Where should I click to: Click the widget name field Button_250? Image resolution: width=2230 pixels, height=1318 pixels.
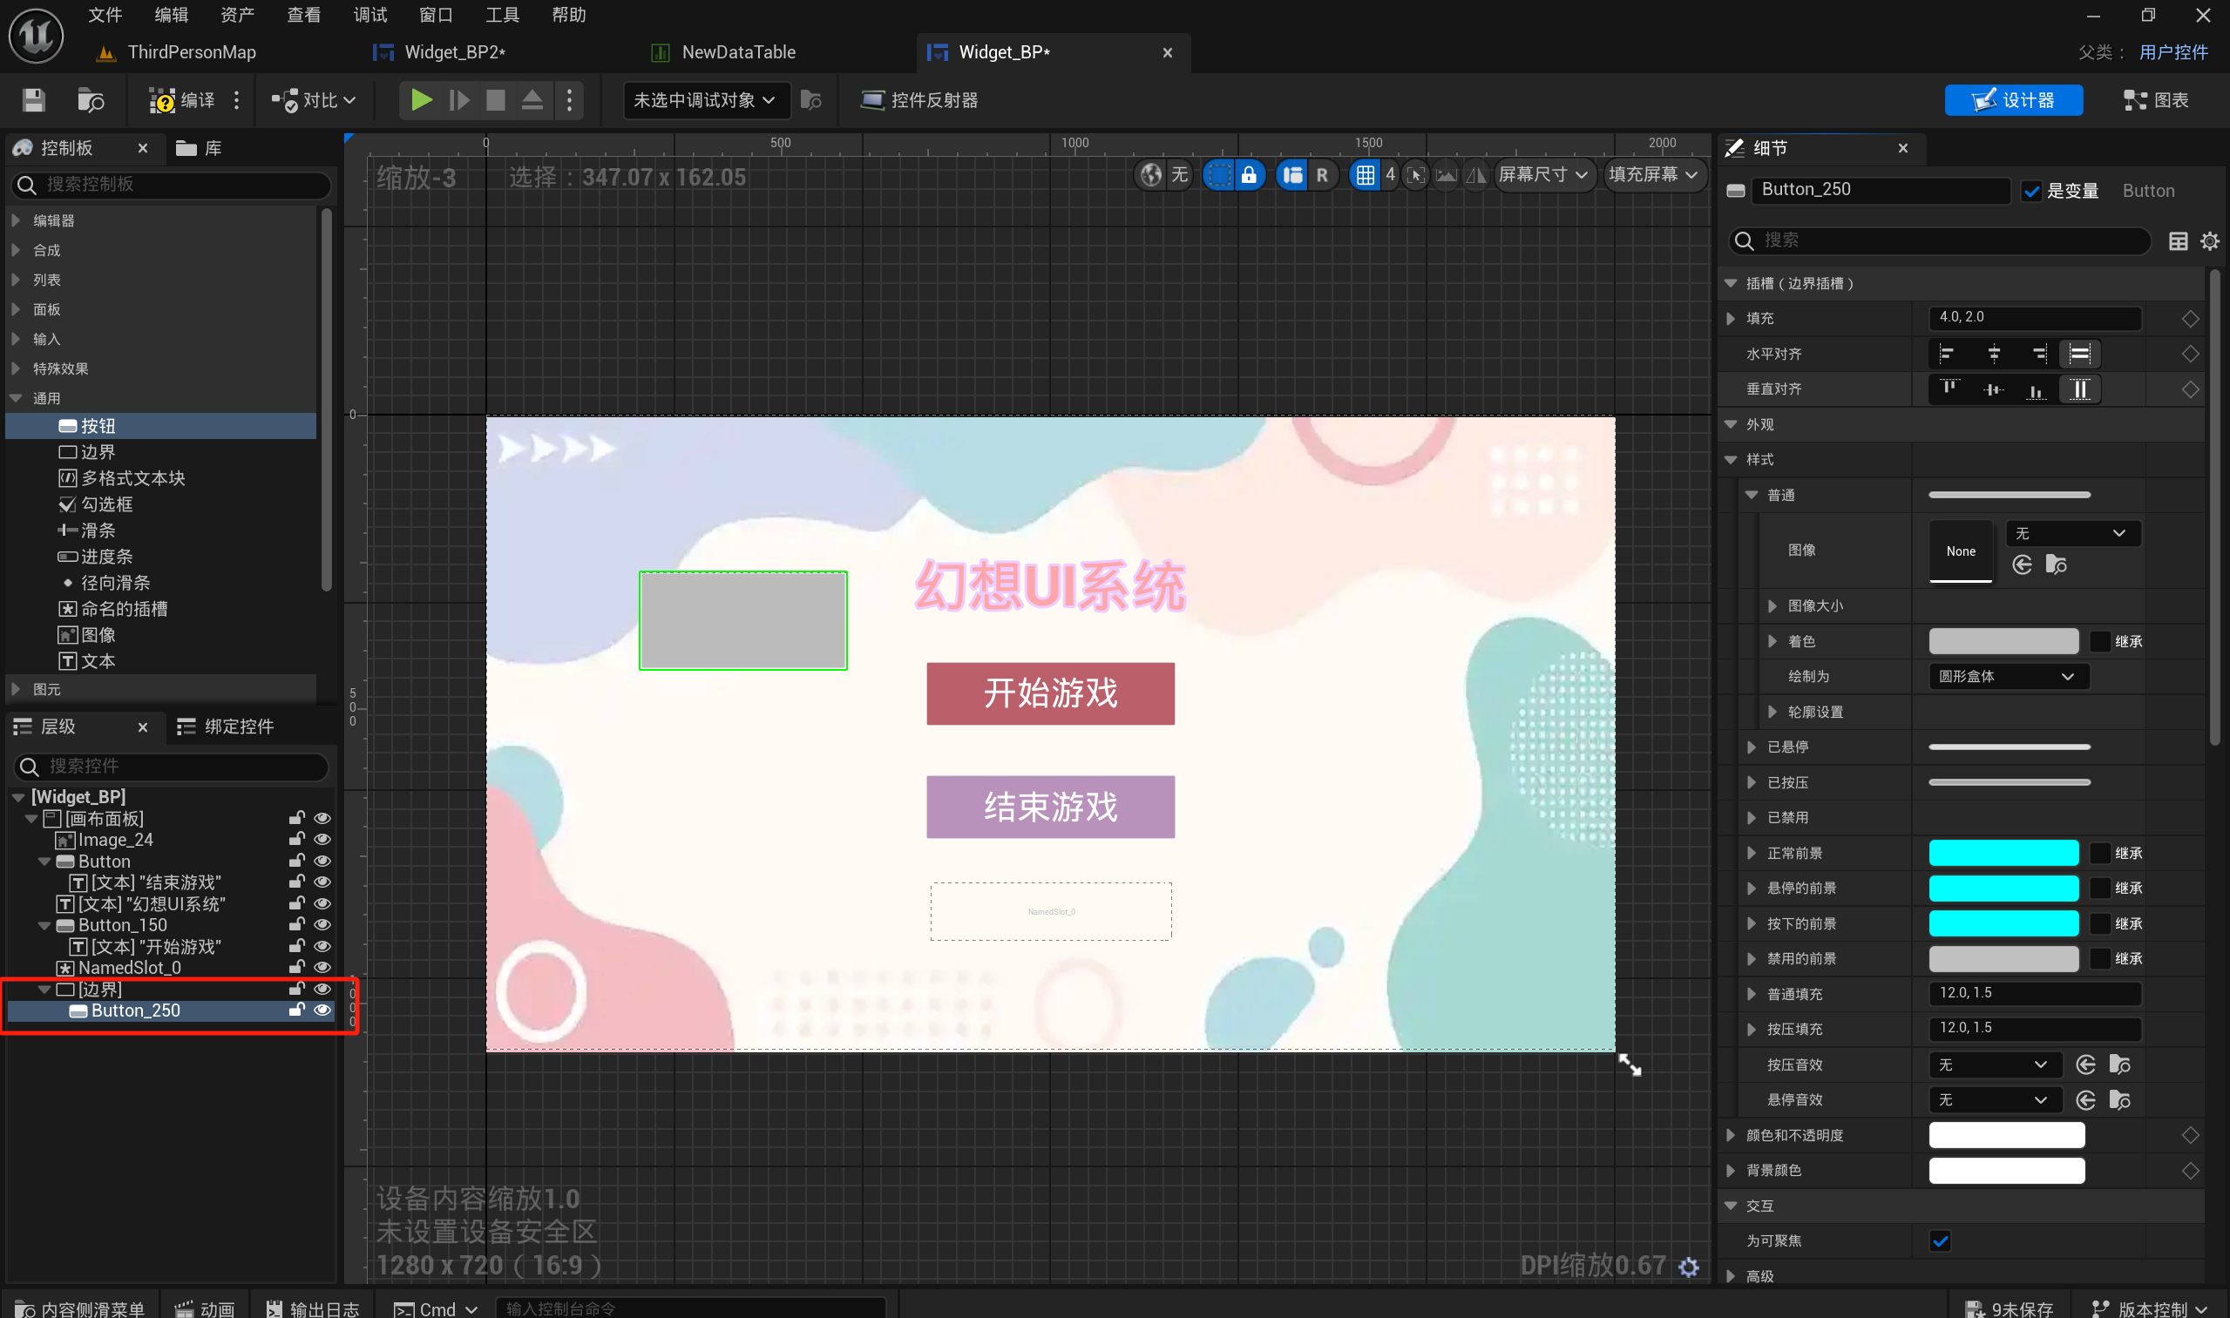(x=1880, y=190)
